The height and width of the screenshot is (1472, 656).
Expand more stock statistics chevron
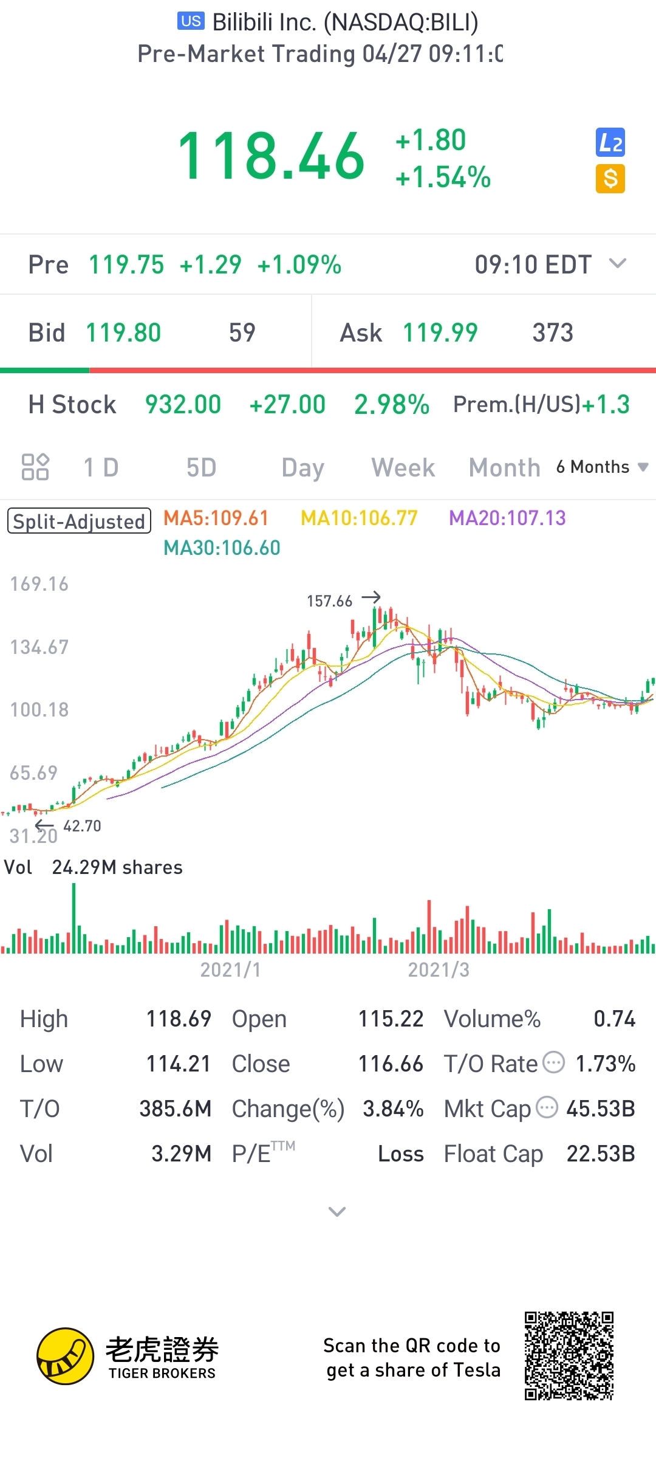click(x=337, y=1211)
